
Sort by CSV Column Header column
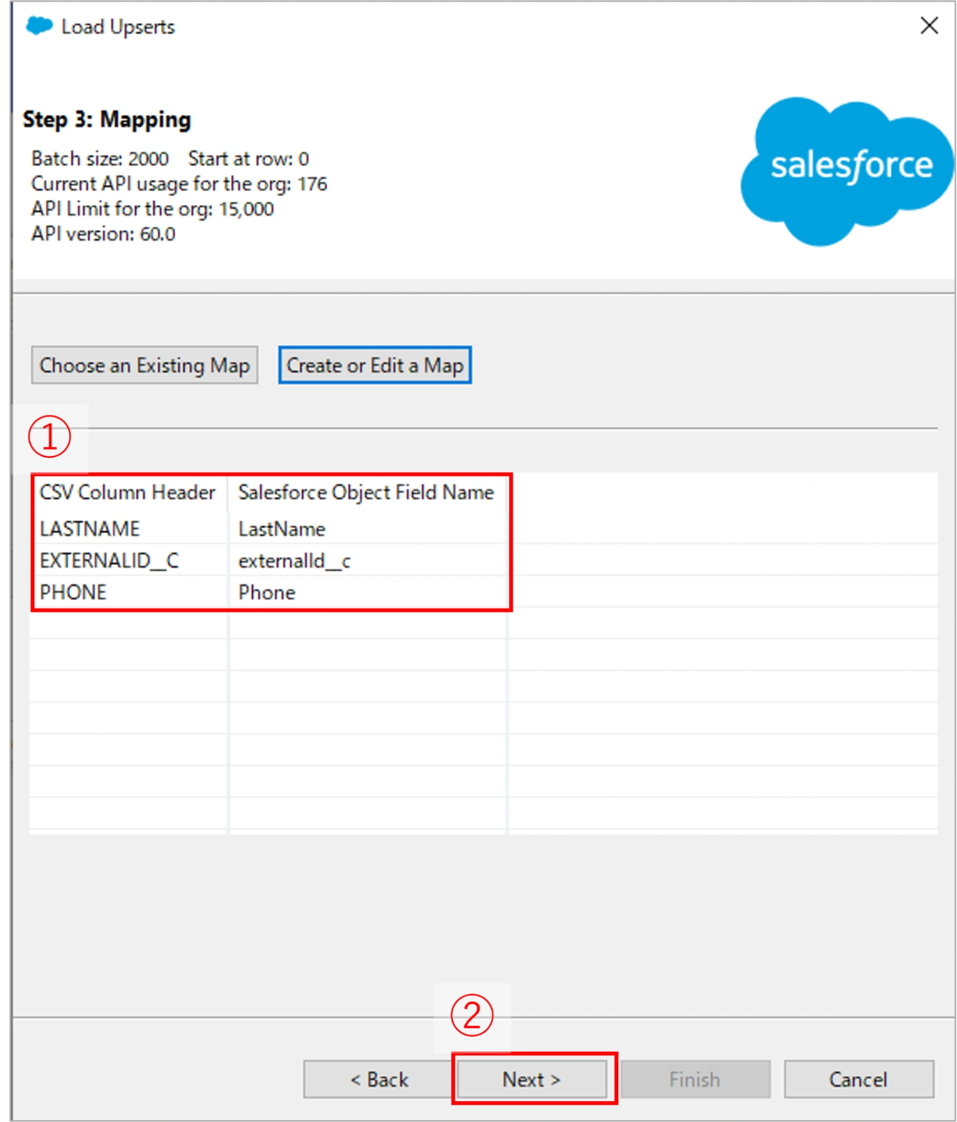click(129, 492)
